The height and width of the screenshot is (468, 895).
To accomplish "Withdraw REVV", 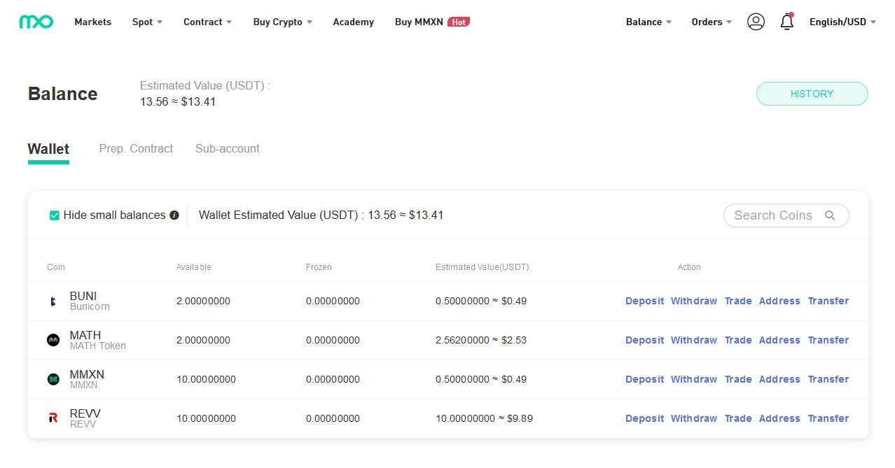I will click(694, 418).
